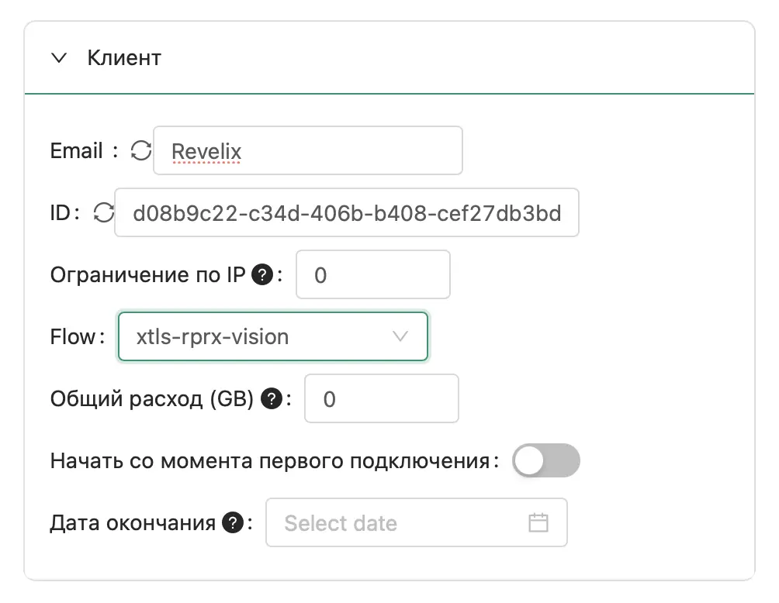
Task: Click the Email field containing Revelix
Action: click(308, 150)
